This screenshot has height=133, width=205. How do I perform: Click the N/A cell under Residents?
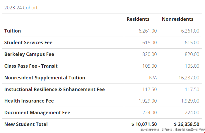[153, 78]
